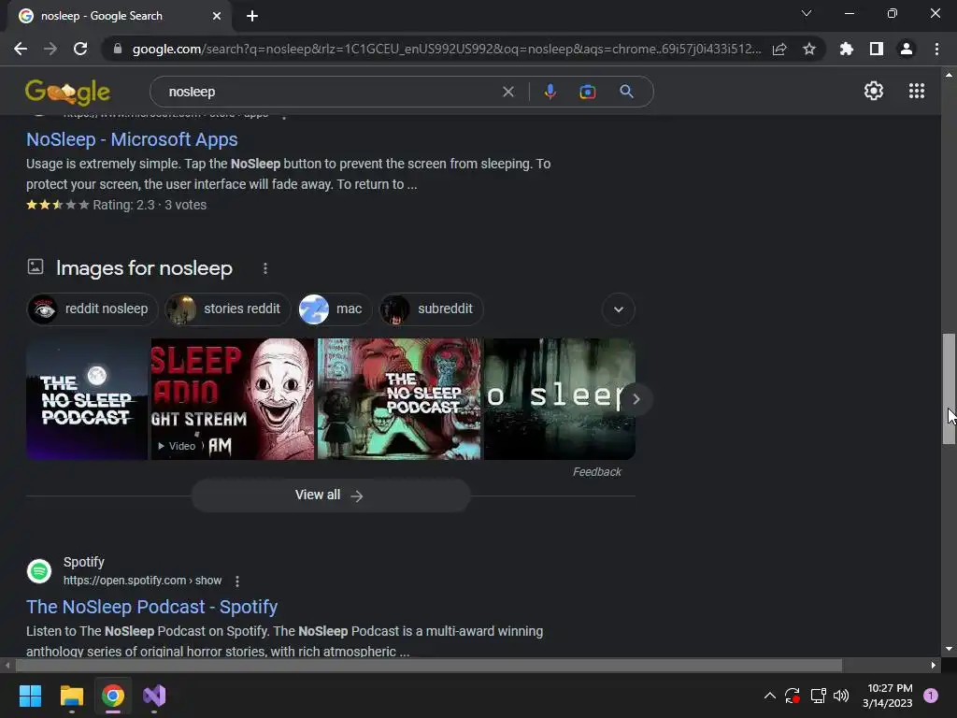The image size is (957, 718).
Task: Click Spotify favicon in search result
Action: 39,571
